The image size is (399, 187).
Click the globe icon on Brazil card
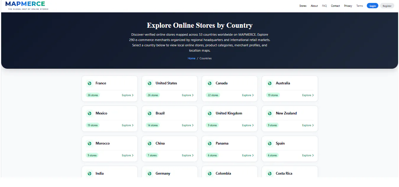point(150,113)
